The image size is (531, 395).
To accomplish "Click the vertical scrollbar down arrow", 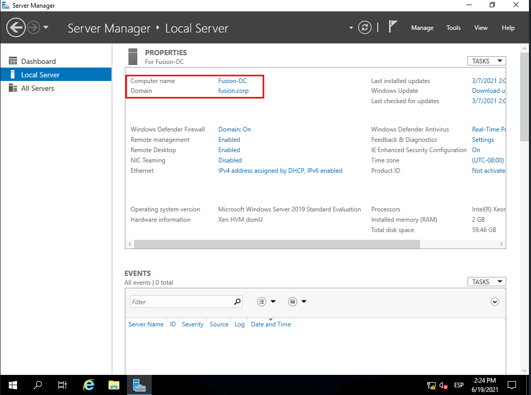I will pos(524,371).
